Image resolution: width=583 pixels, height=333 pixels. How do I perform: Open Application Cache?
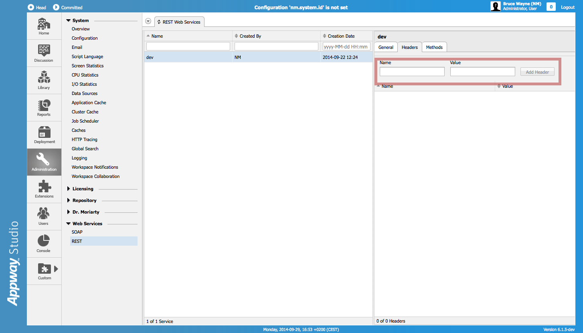pyautogui.click(x=89, y=103)
